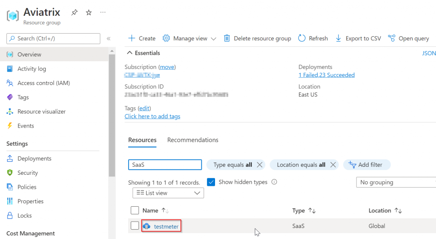Viewport: 436px width, 239px height.
Task: Click the Activity log icon
Action: pos(10,68)
